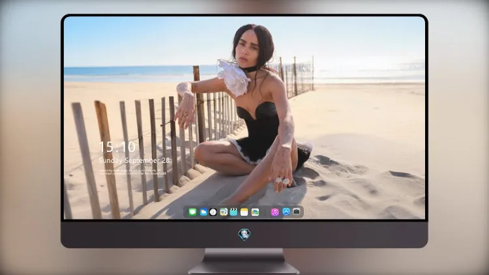Open the Preview app icon in dock
The width and height of the screenshot is (489, 275).
223,212
